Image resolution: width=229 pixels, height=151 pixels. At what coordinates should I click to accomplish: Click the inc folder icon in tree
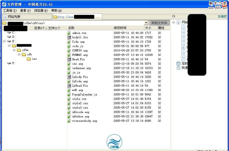point(29,59)
